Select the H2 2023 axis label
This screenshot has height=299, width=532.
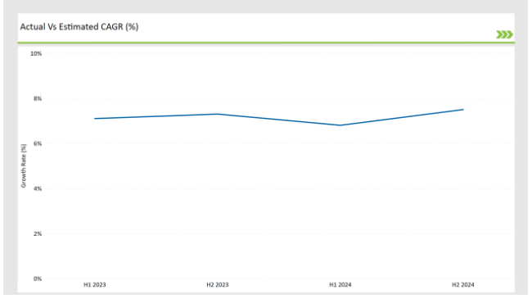coord(218,285)
